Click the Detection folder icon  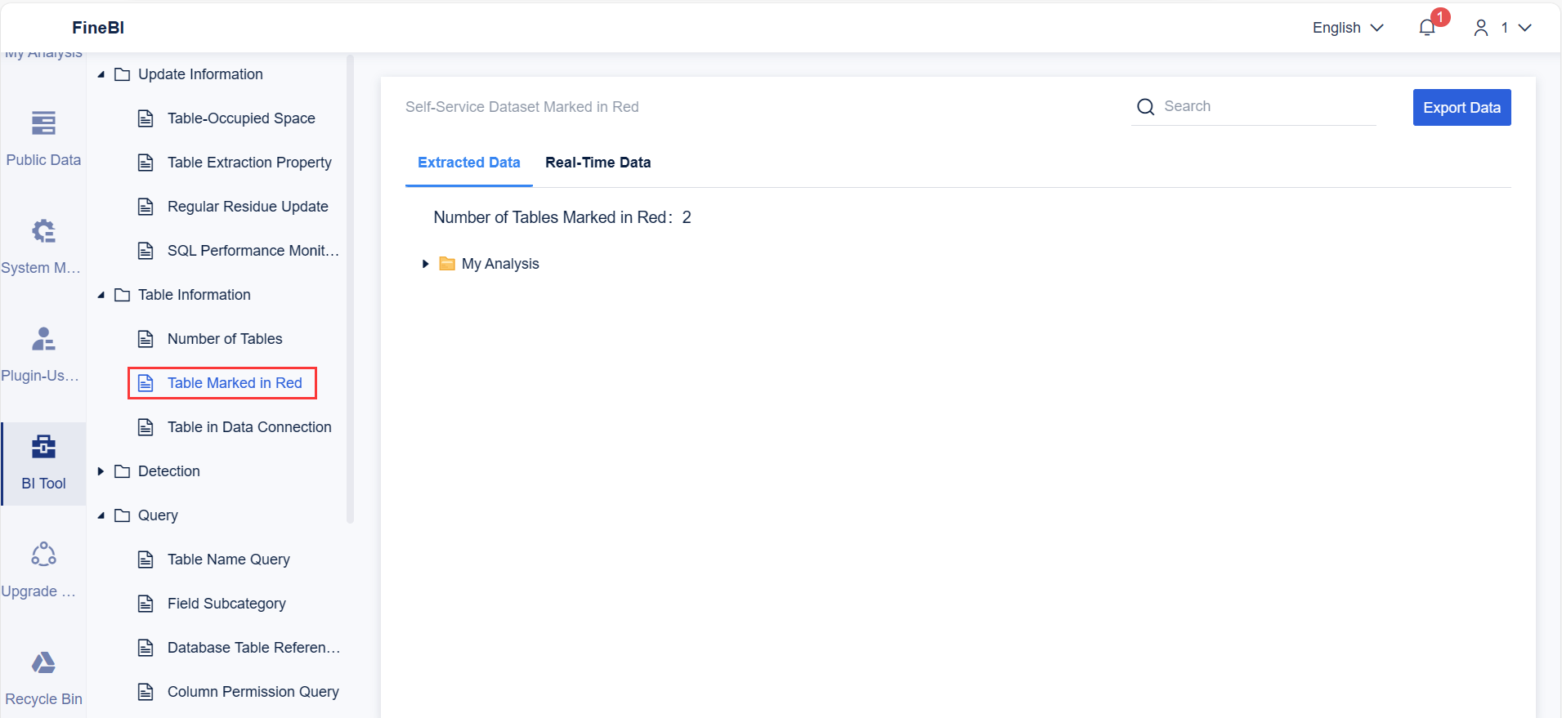(123, 471)
